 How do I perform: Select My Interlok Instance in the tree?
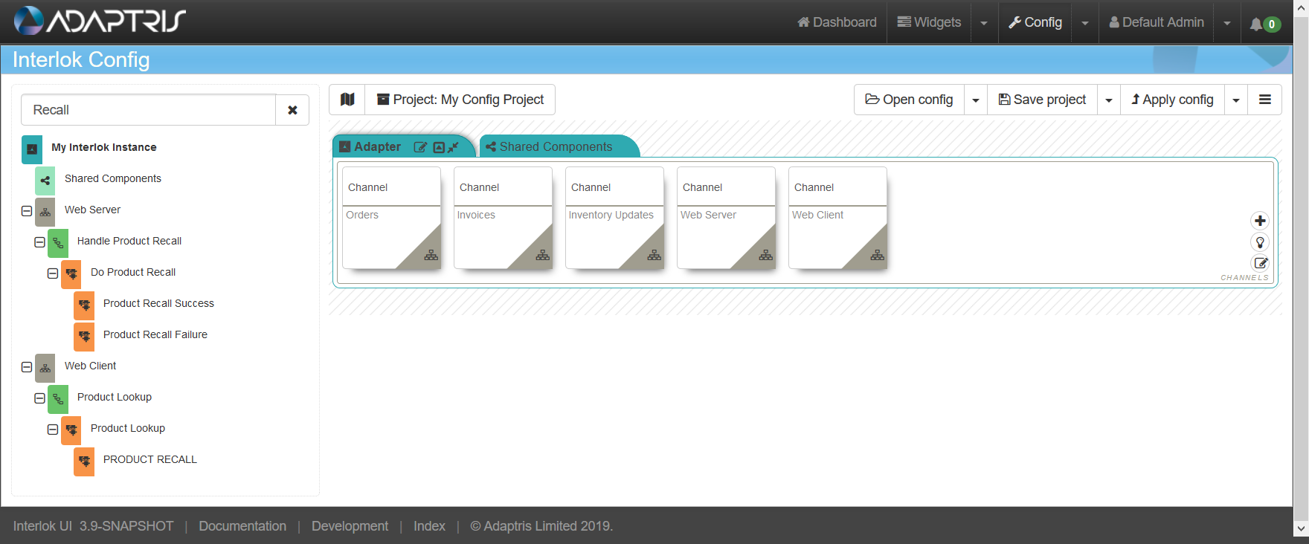point(104,147)
